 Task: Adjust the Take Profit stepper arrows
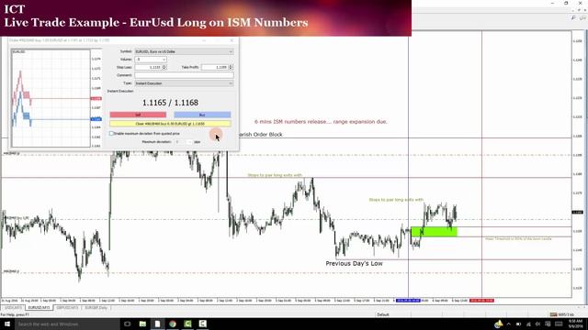[231, 67]
